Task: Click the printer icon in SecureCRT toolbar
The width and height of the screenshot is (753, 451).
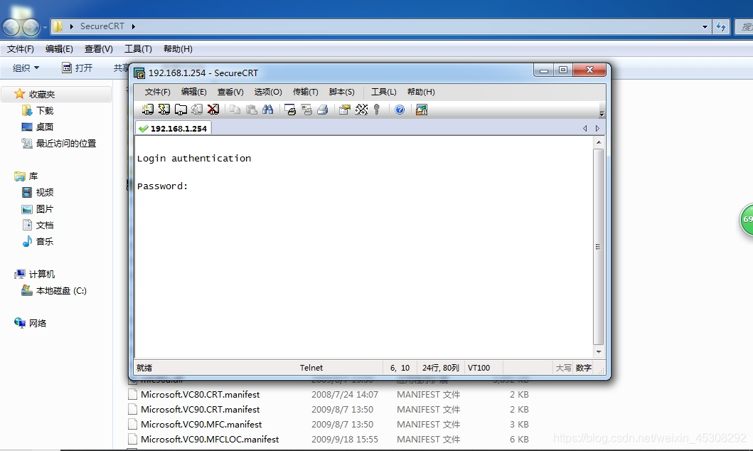Action: click(x=323, y=110)
